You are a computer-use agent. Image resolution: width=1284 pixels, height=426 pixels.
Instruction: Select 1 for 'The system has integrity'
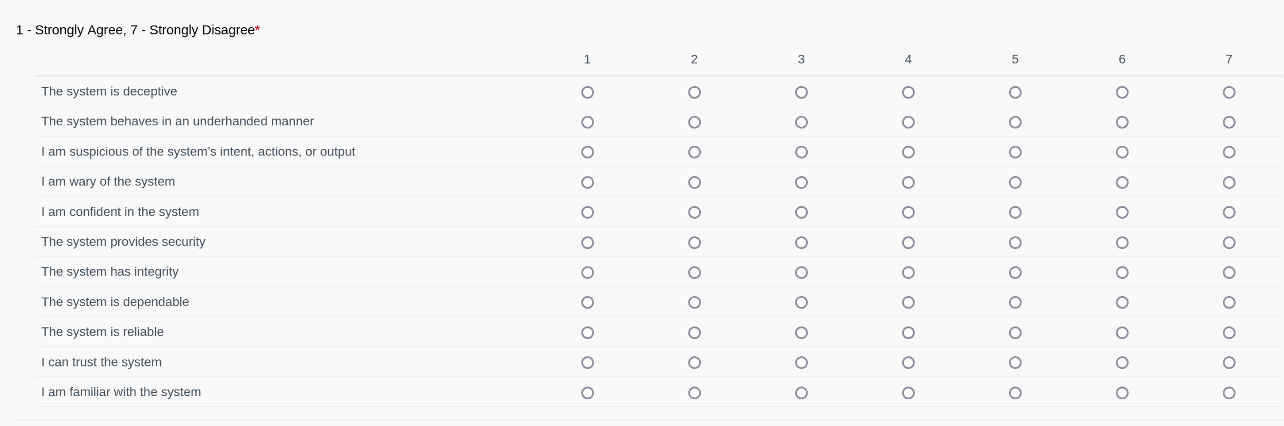tap(587, 273)
